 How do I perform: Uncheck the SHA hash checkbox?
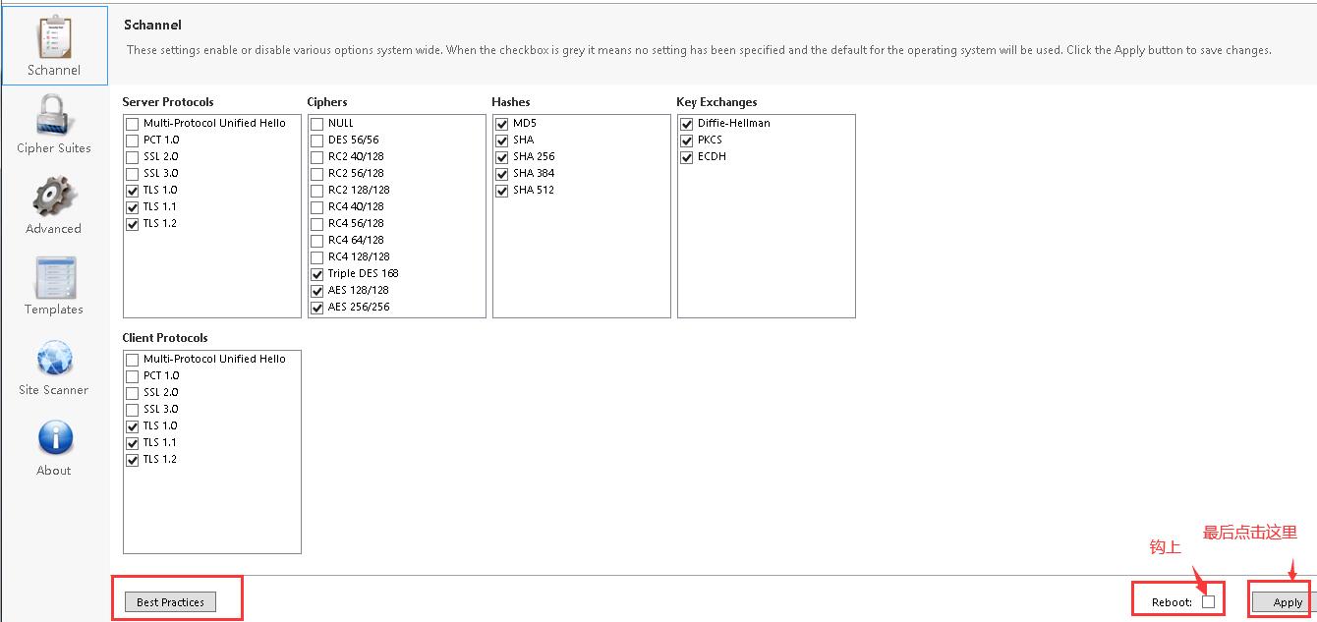[501, 141]
